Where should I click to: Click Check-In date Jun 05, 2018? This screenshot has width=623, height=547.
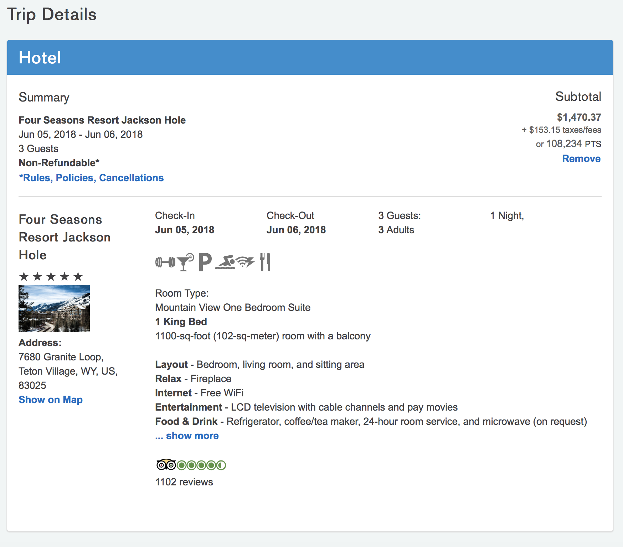(185, 230)
